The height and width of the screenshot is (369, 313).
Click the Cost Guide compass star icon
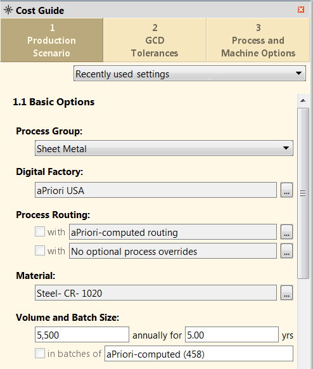8,10
